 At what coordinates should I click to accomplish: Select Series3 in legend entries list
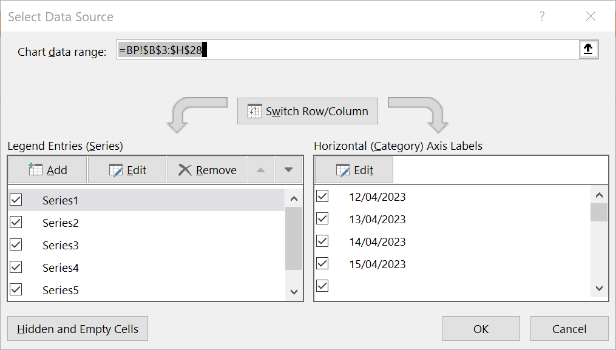tap(146, 245)
